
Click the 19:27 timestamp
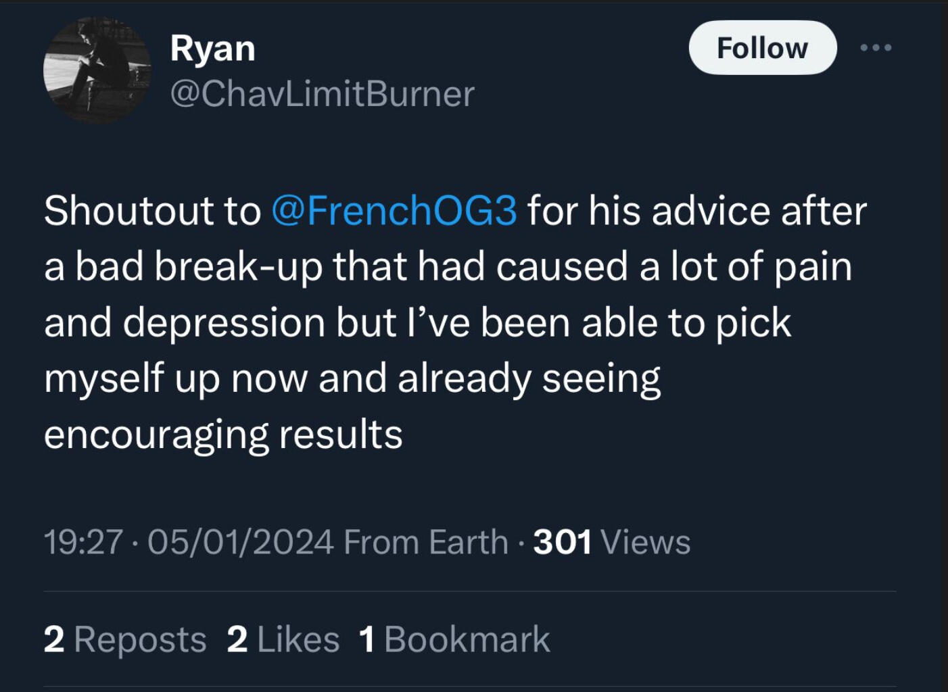83,542
